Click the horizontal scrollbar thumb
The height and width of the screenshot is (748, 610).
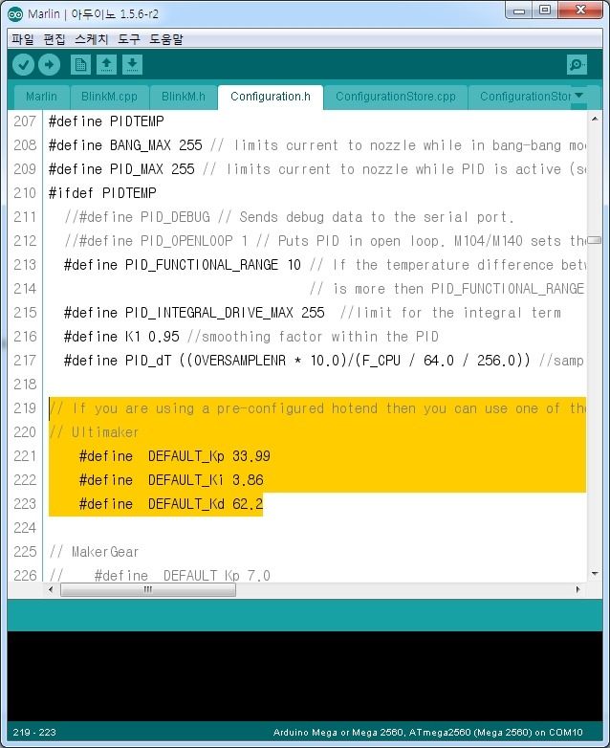click(x=148, y=590)
